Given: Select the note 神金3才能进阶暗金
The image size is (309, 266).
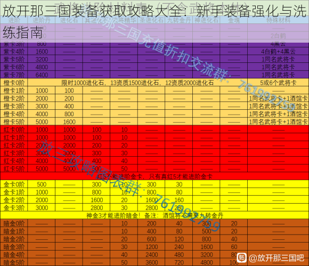Looking at the screenshot, I should tap(113, 215).
